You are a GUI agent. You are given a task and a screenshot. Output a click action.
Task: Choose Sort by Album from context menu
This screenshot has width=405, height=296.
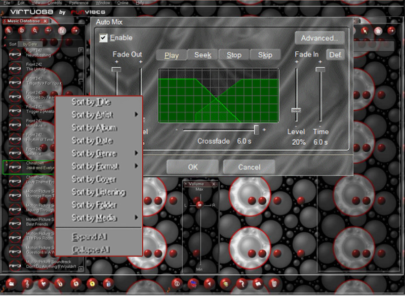pos(94,128)
